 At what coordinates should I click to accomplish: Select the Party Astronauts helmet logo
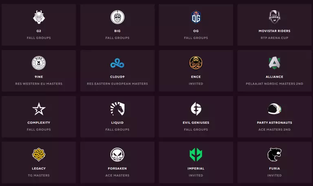(x=274, y=109)
